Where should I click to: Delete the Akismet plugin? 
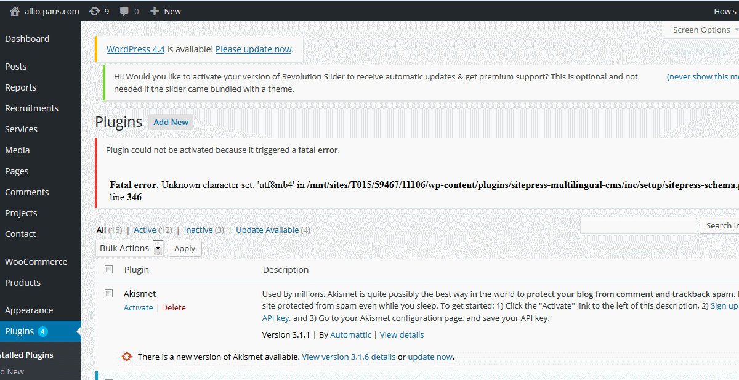click(x=174, y=307)
